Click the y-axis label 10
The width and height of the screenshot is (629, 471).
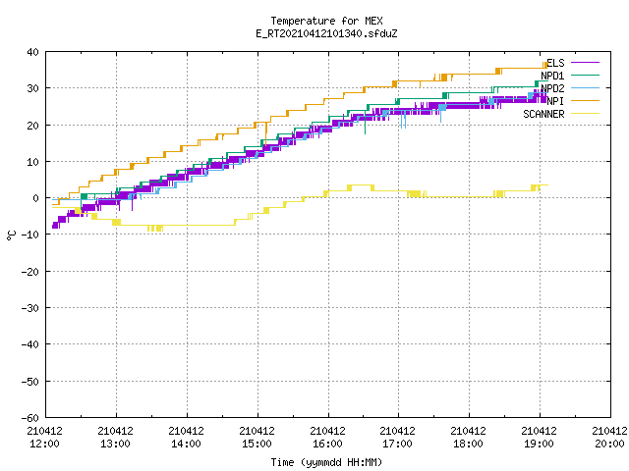point(32,162)
